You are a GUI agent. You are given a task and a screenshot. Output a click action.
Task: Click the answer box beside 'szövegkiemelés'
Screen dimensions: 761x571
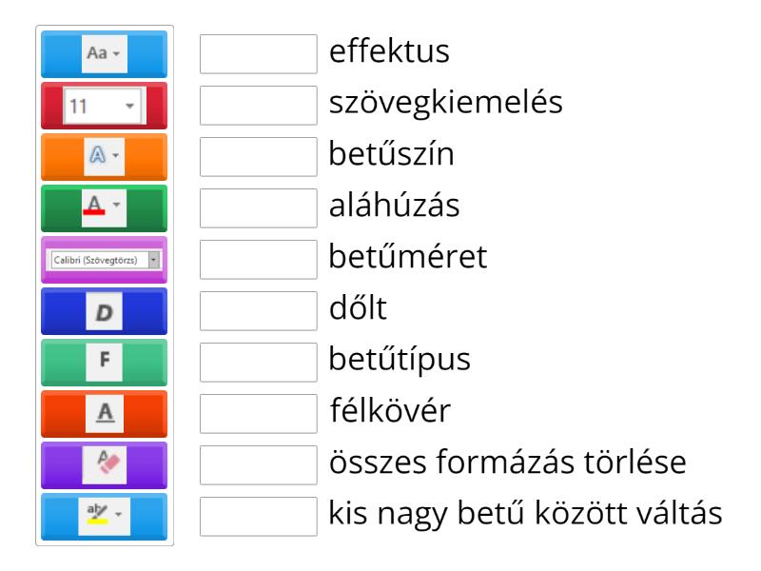click(259, 106)
